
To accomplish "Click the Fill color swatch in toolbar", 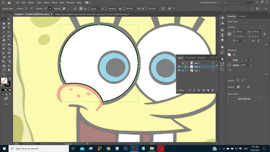I will tap(4, 81).
